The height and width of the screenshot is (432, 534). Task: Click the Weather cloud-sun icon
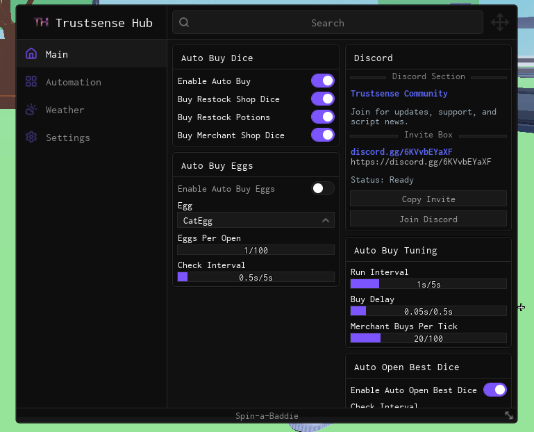pos(31,109)
